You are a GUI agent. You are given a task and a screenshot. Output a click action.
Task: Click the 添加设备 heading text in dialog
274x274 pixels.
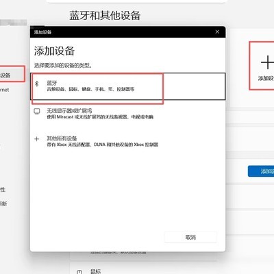tap(54, 51)
